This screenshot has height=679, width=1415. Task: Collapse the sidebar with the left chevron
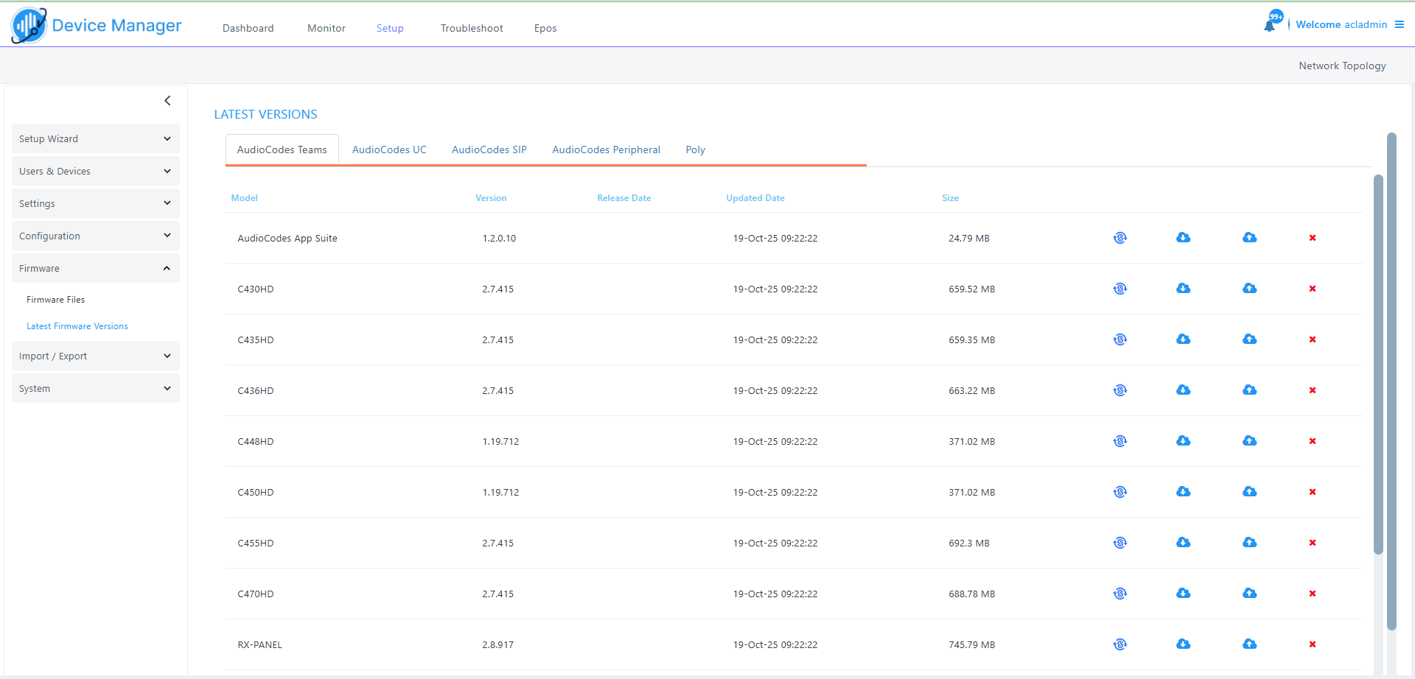[167, 101]
